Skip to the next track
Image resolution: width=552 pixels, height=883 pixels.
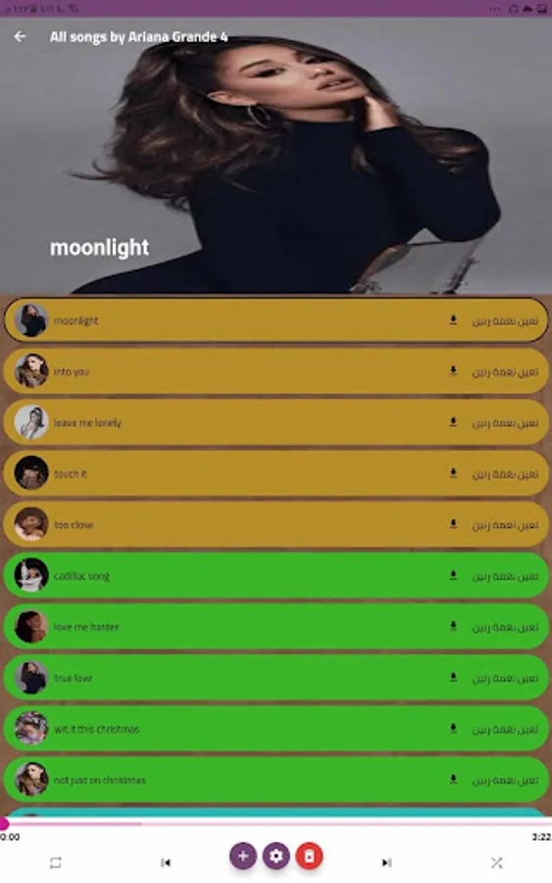point(386,862)
